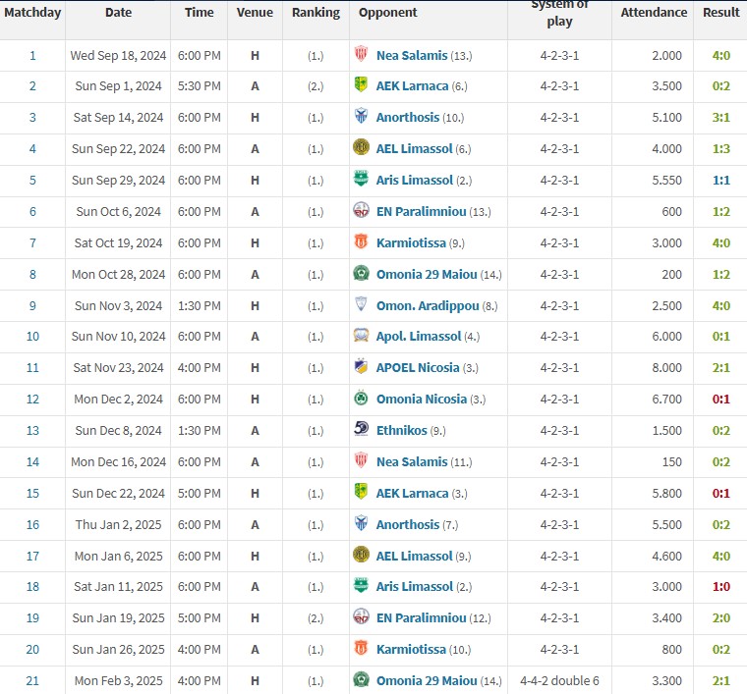Viewport: 747px width, 694px height.
Task: Click matchday number 10 link
Action: coord(32,337)
